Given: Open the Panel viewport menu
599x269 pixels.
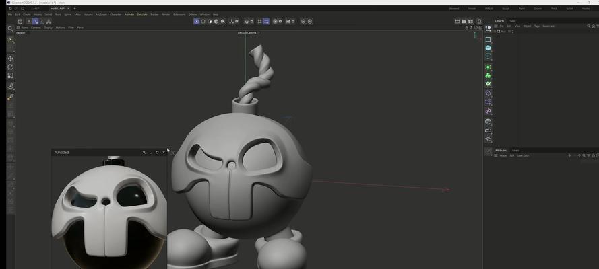Looking at the screenshot, I should [x=80, y=28].
